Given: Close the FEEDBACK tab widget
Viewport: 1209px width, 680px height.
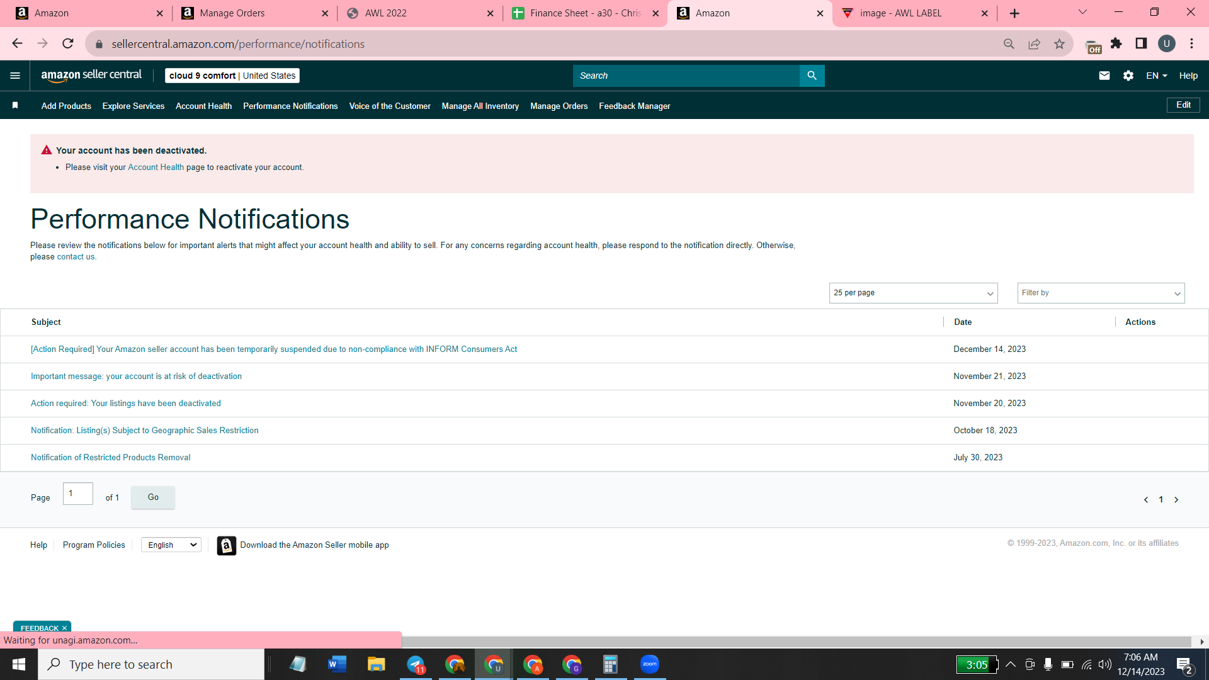Looking at the screenshot, I should click(x=64, y=628).
